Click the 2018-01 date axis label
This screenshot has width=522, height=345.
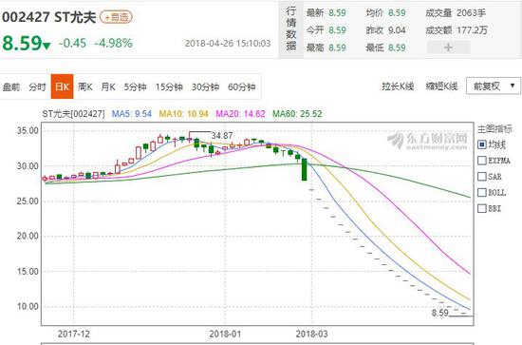point(225,334)
